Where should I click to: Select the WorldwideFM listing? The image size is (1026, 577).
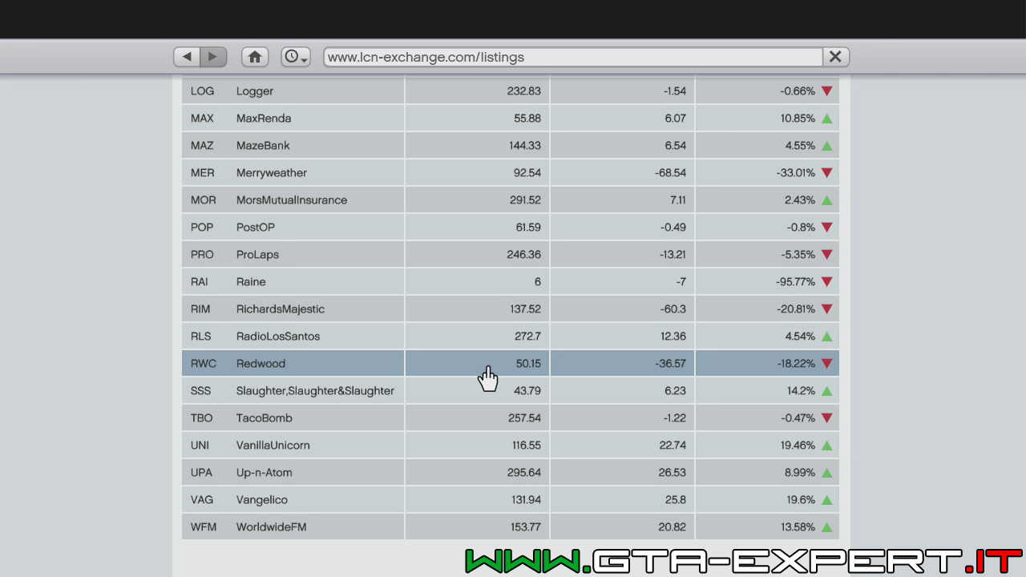coord(511,527)
